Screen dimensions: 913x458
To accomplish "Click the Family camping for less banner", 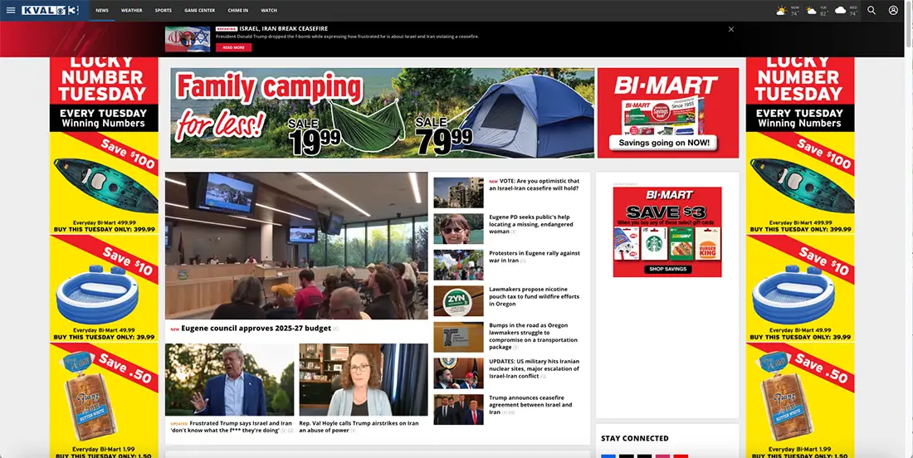I will pyautogui.click(x=383, y=113).
